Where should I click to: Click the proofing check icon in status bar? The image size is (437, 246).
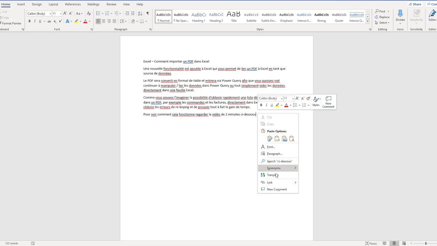(x=33, y=243)
